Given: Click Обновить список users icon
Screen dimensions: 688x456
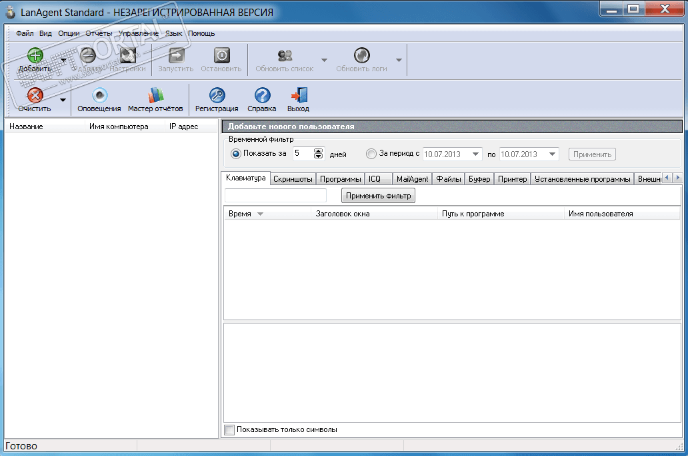Looking at the screenshot, I should click(x=285, y=56).
